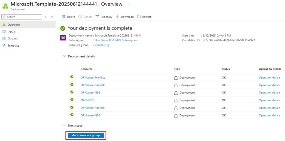Click the Type column header

click(x=177, y=69)
